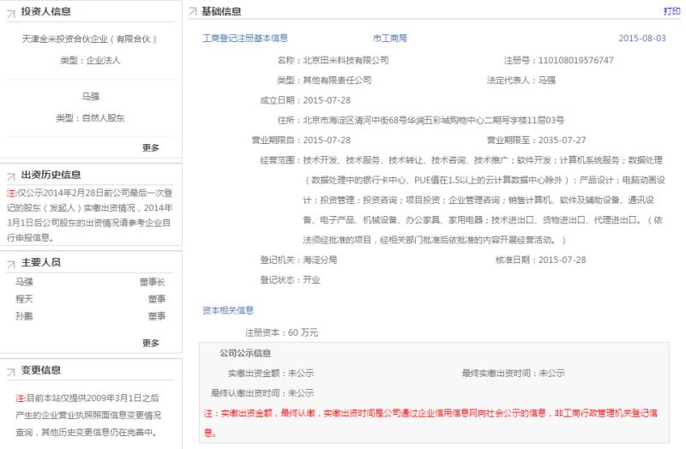Click the 基础信息 heading

[x=221, y=11]
